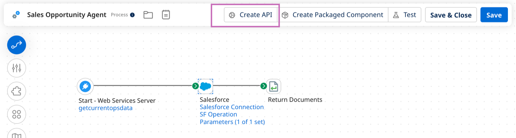Viewport: 516px width, 138px height.
Task: Click the Start - Web Services Server label
Action: (117, 101)
